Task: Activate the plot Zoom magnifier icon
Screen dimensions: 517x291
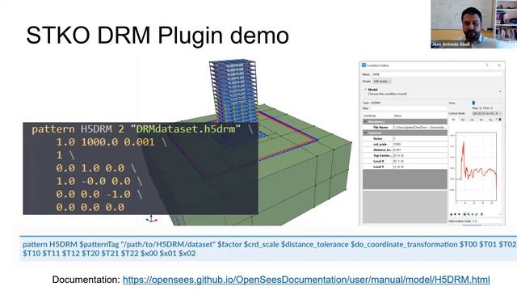Action: coord(469,214)
